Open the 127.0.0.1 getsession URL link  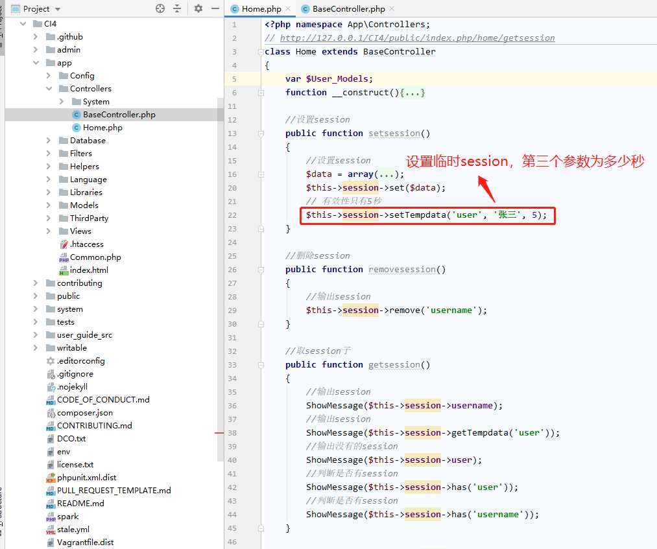[x=417, y=38]
